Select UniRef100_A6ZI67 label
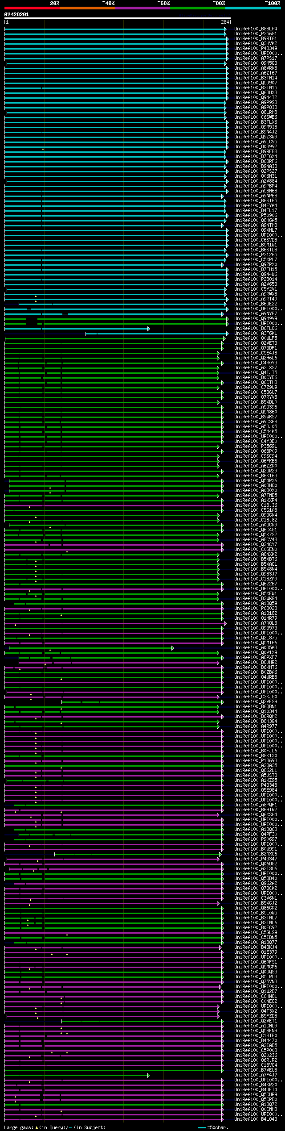This screenshot has width=285, height=1131. pyautogui.click(x=256, y=73)
